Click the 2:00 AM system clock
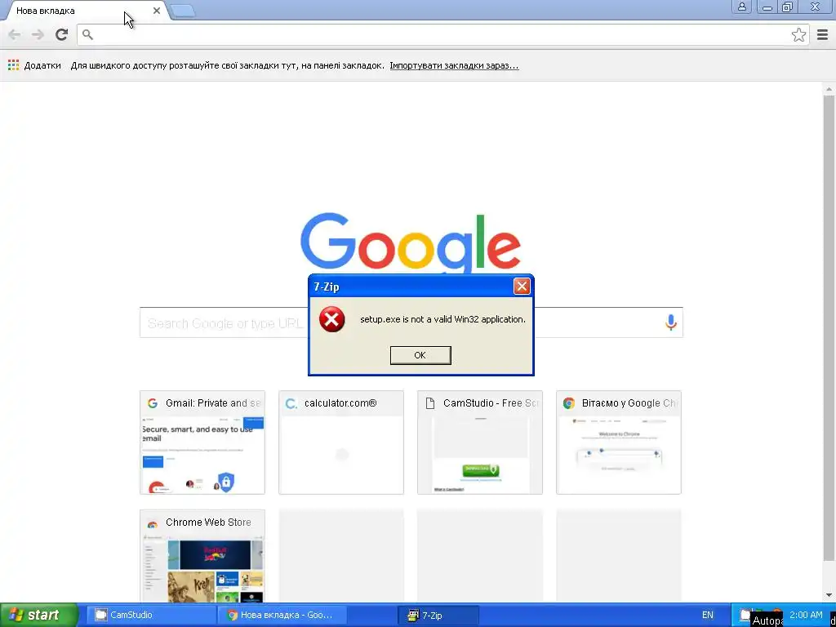 [x=806, y=615]
